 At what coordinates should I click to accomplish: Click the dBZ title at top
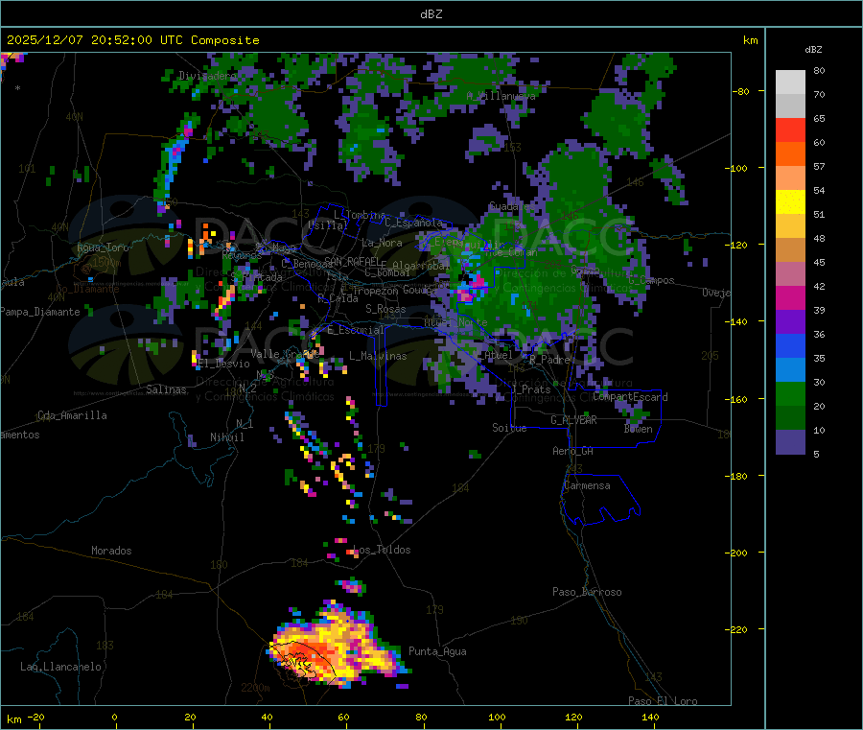[431, 14]
